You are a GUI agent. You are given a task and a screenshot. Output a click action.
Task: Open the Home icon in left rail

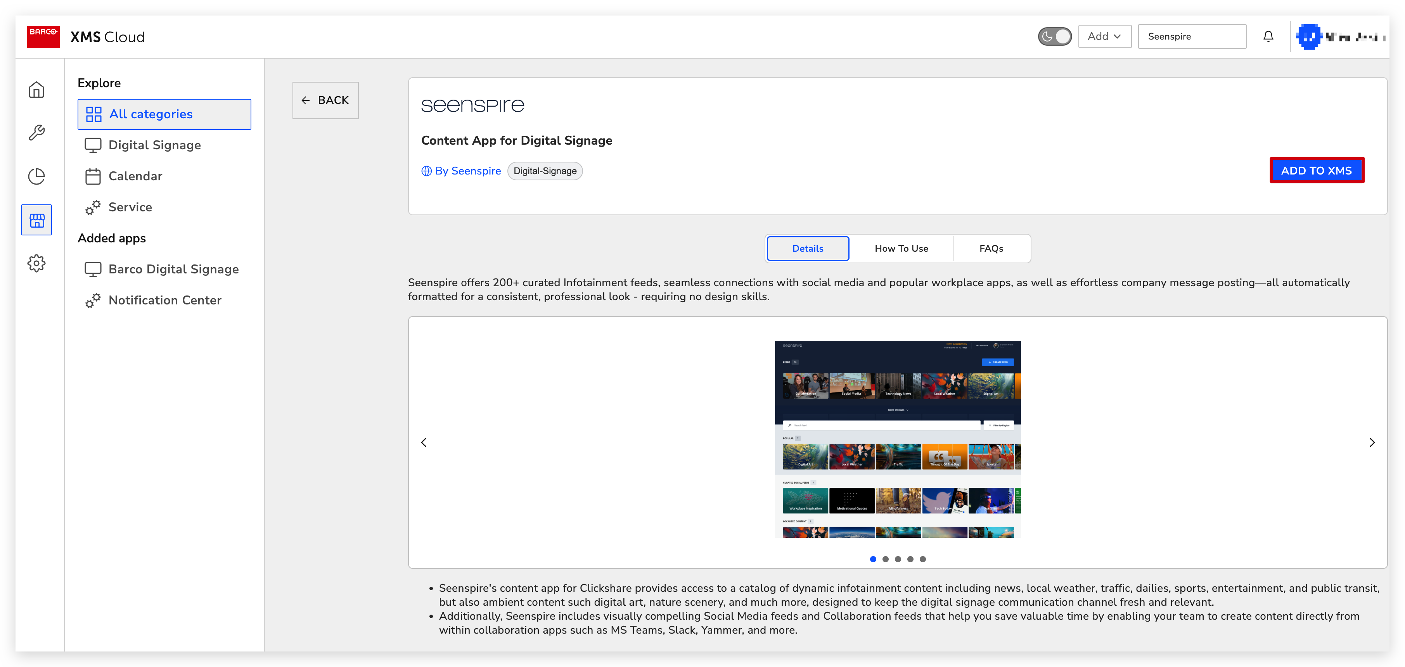36,90
